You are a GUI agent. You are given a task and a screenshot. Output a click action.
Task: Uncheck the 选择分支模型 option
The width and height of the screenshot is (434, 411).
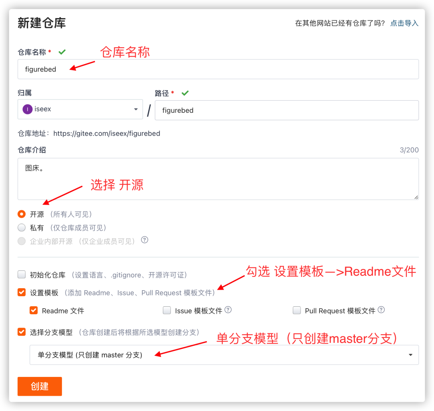(x=21, y=332)
